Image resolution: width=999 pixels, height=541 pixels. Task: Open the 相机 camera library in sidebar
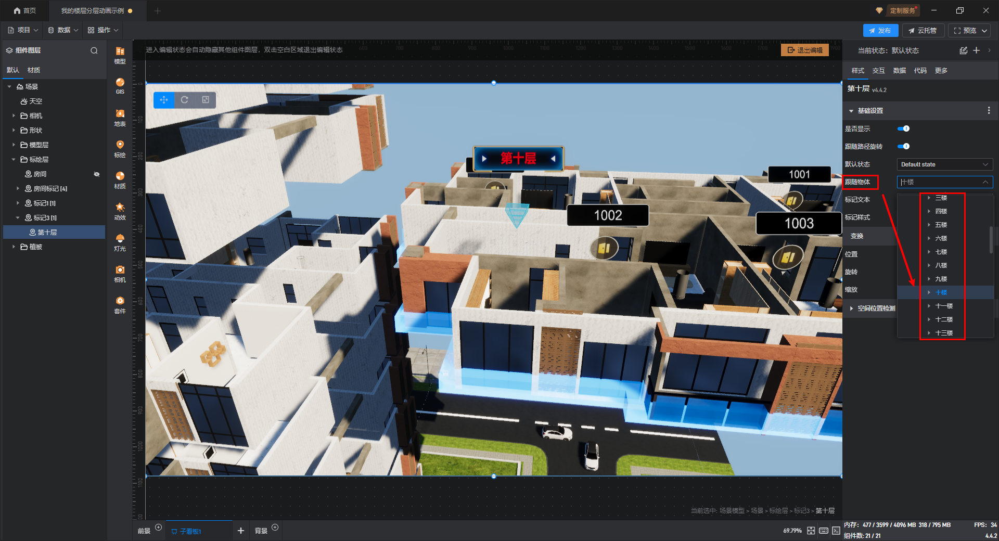click(120, 274)
